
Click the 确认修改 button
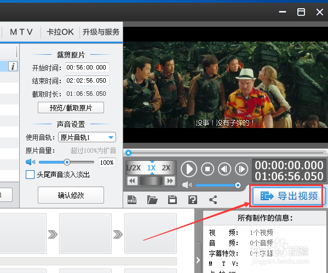click(71, 195)
